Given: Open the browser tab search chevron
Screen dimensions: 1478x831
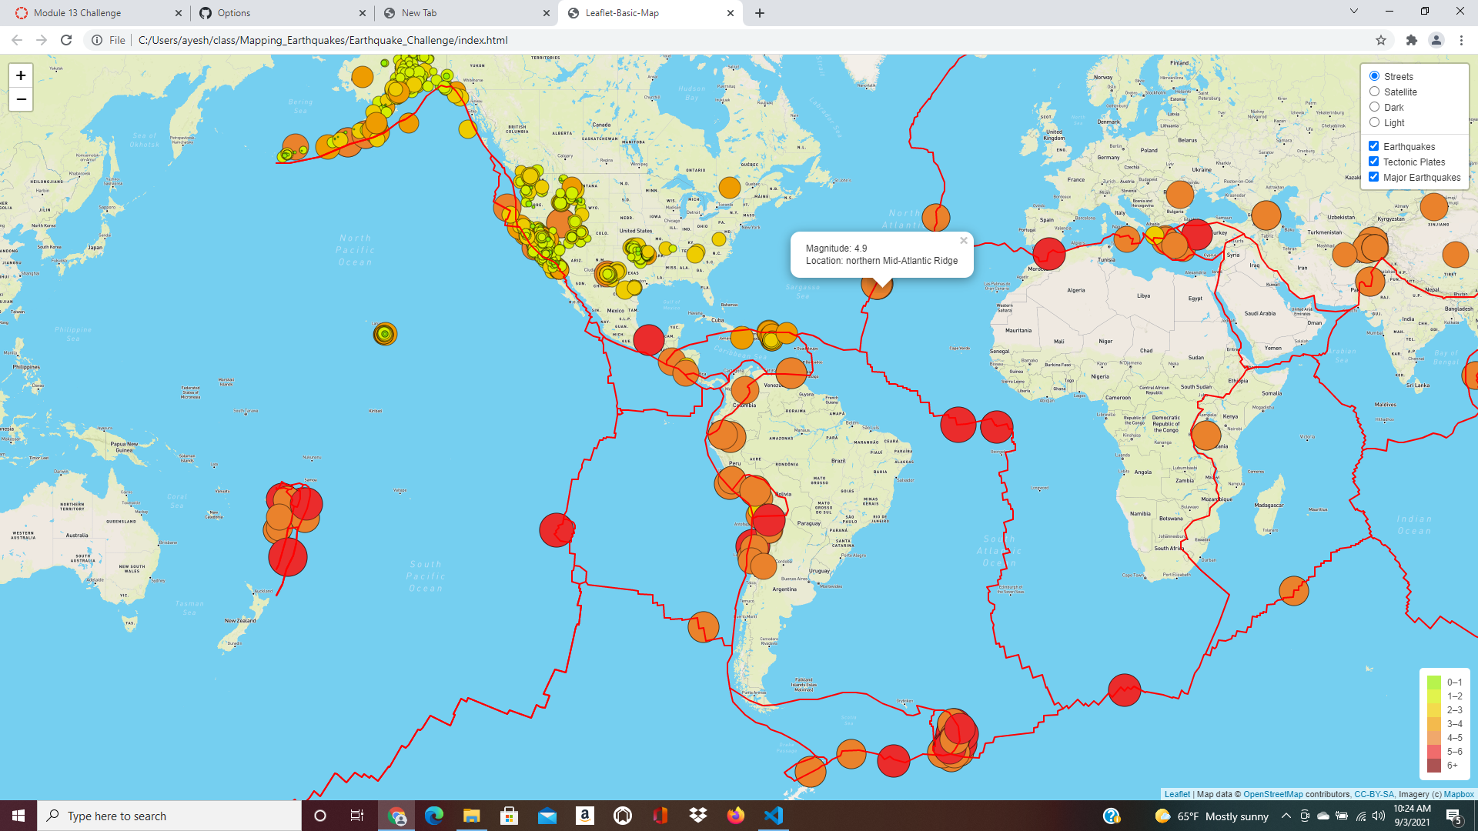Looking at the screenshot, I should [x=1353, y=12].
